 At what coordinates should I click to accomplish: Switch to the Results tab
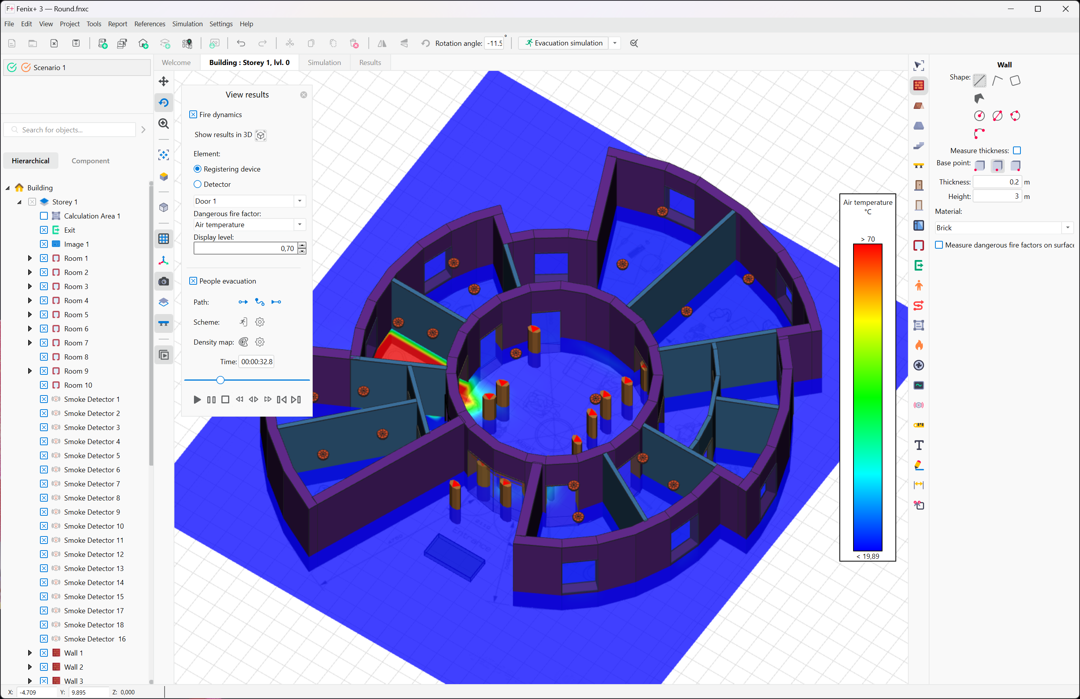click(x=370, y=63)
